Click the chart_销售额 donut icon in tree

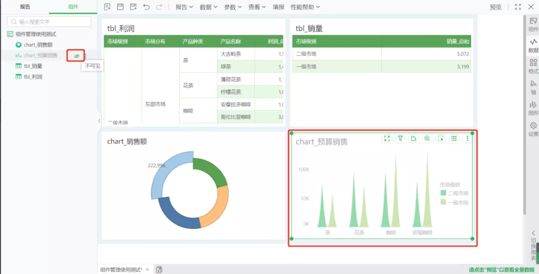18,45
